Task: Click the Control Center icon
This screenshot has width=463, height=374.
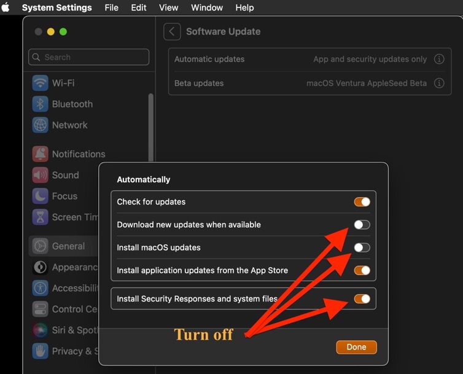Action: [x=40, y=309]
